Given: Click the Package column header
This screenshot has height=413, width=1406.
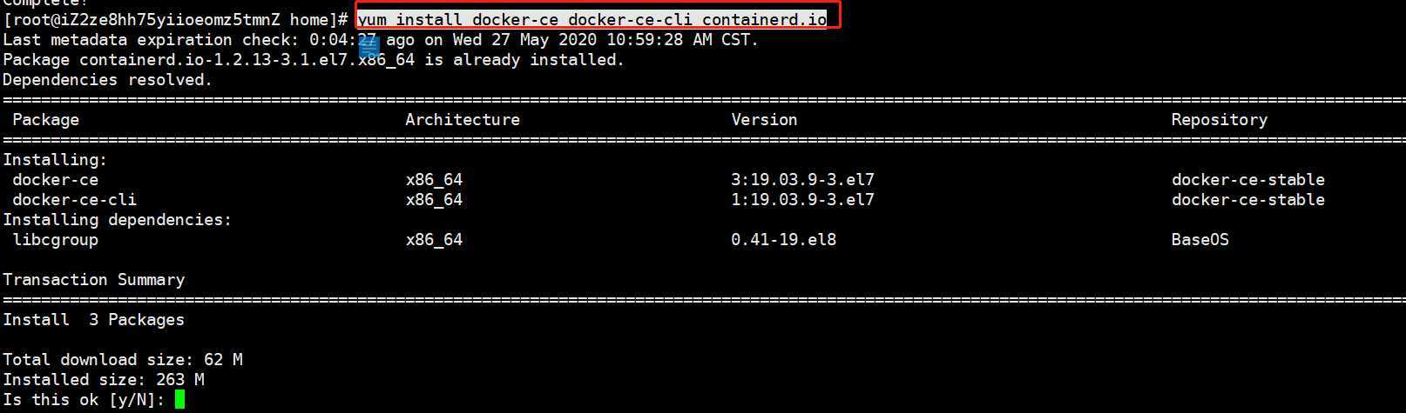Looking at the screenshot, I should 45,120.
